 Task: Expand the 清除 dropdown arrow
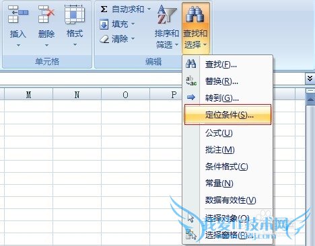click(133, 38)
